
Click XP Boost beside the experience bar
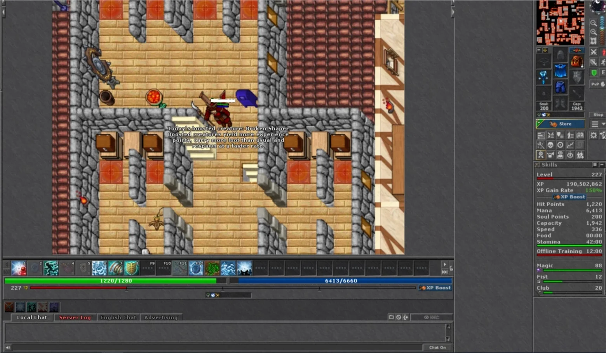coord(435,288)
